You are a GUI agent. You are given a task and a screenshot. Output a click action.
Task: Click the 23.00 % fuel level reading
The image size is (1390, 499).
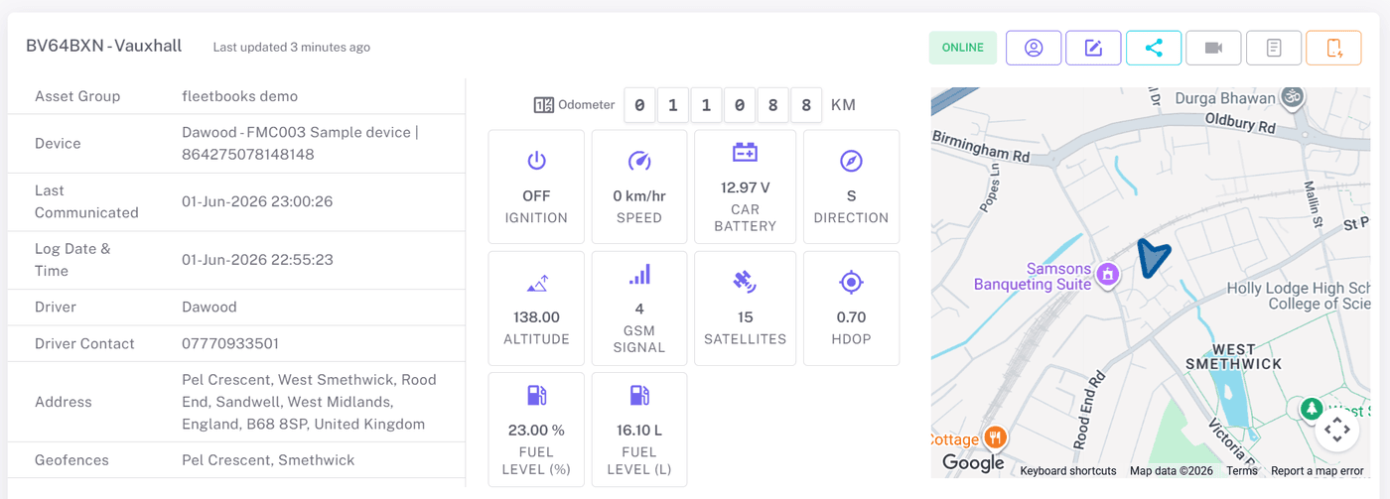tap(537, 431)
